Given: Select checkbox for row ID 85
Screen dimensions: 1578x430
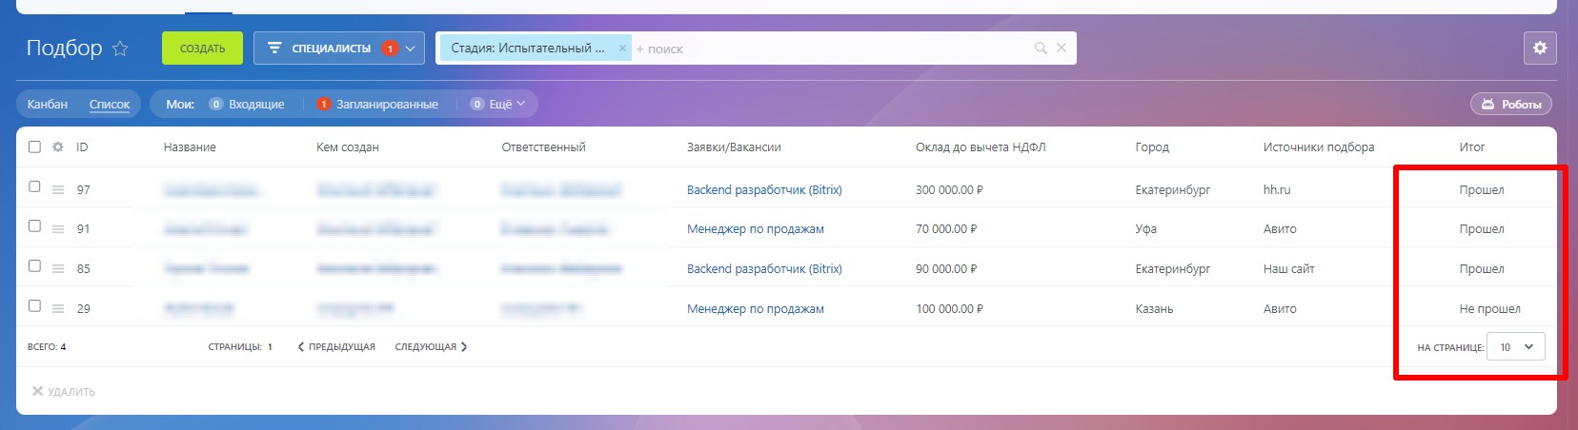Looking at the screenshot, I should (x=34, y=266).
